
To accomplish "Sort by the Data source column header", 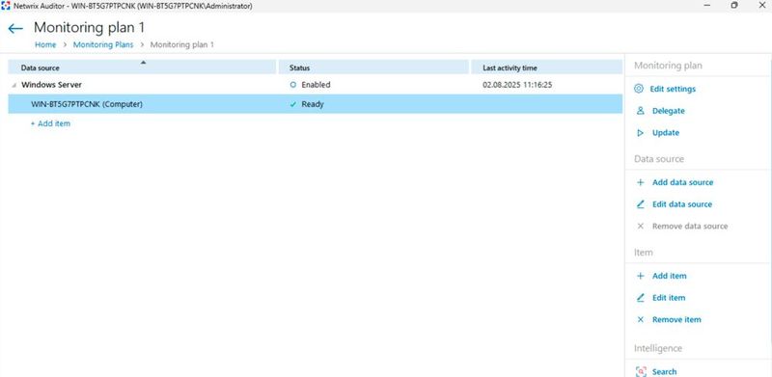I will [142, 67].
